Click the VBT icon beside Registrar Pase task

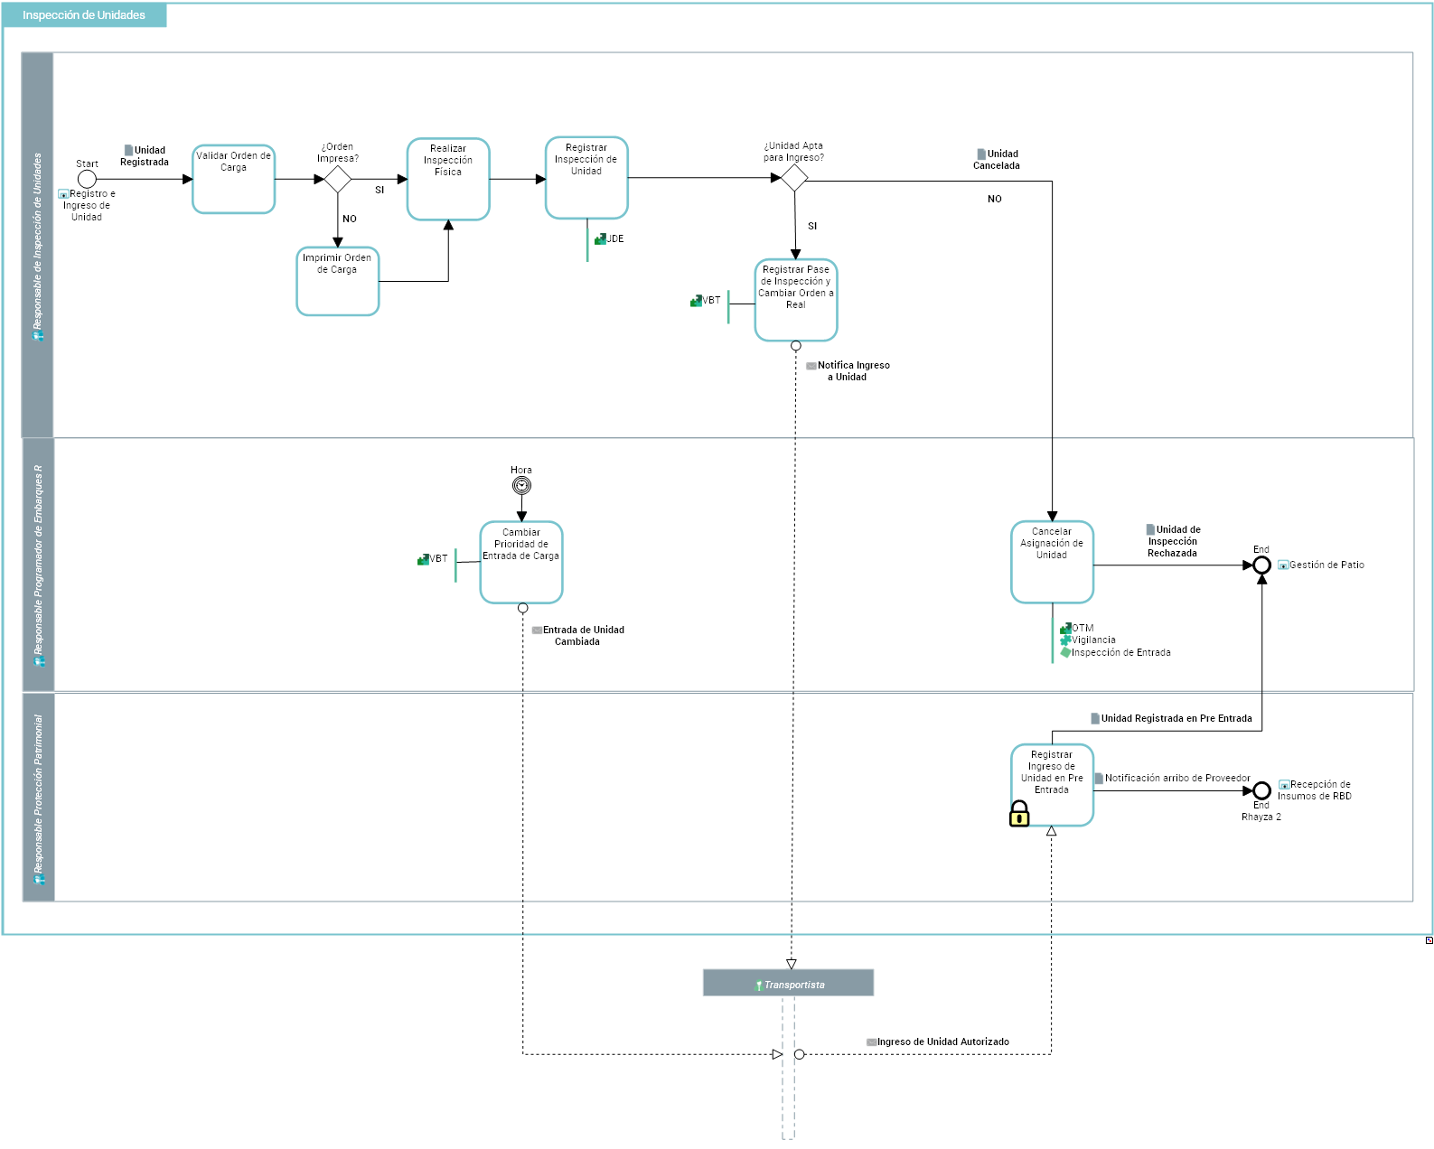696,301
